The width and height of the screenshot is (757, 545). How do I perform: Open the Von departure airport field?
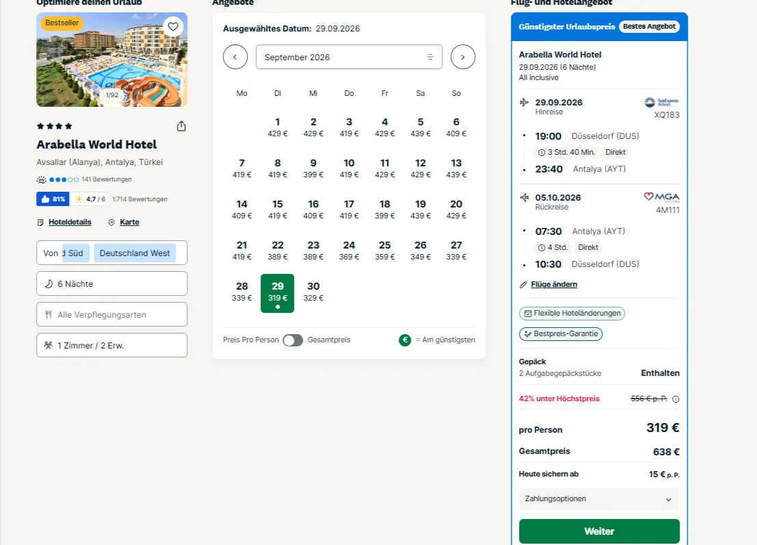point(111,253)
